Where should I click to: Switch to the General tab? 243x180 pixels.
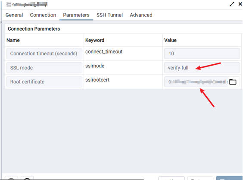tap(14, 15)
